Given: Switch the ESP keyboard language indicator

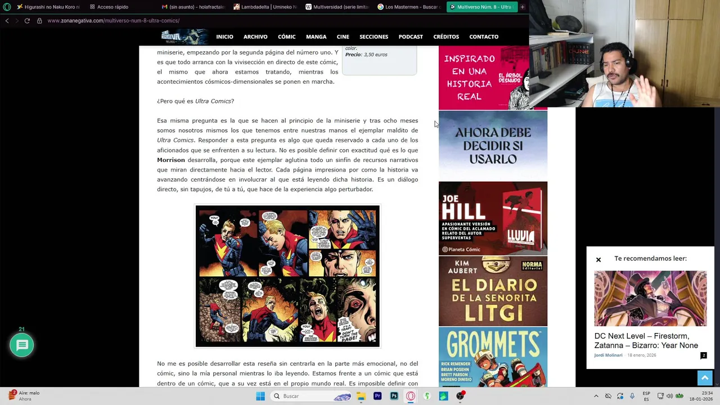Looking at the screenshot, I should (x=646, y=396).
